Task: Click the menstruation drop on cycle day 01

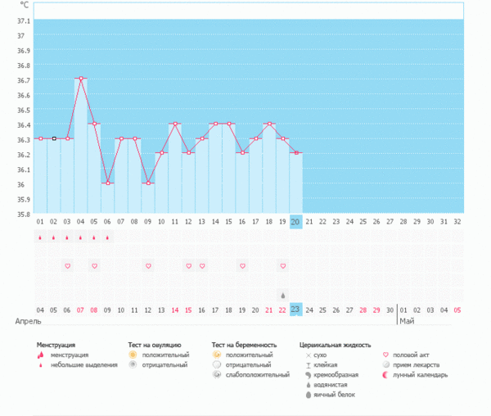Action: pyautogui.click(x=40, y=238)
